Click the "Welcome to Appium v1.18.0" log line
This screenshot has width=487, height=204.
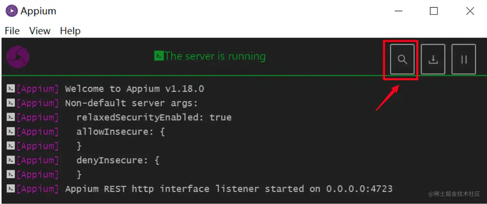point(134,89)
